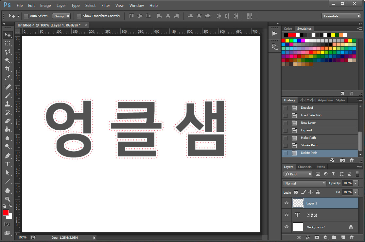Open the Select menu
Image resolution: width=365 pixels, height=242 pixels.
[90, 5]
